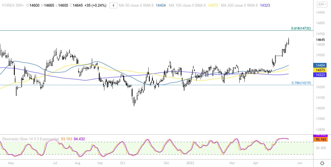The image size is (331, 167).
Task: Click the +35 (+0.24%) change value
Action: 95,6
